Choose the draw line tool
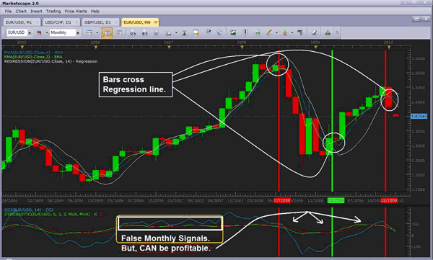 pyautogui.click(x=268, y=32)
